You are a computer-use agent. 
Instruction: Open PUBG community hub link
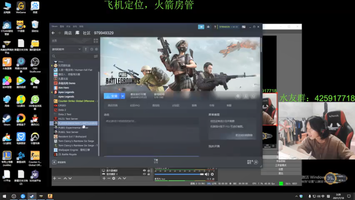click(x=135, y=105)
